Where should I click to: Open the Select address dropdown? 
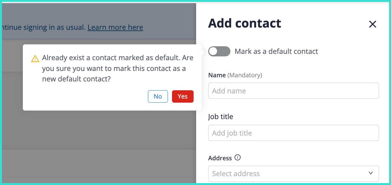(293, 173)
